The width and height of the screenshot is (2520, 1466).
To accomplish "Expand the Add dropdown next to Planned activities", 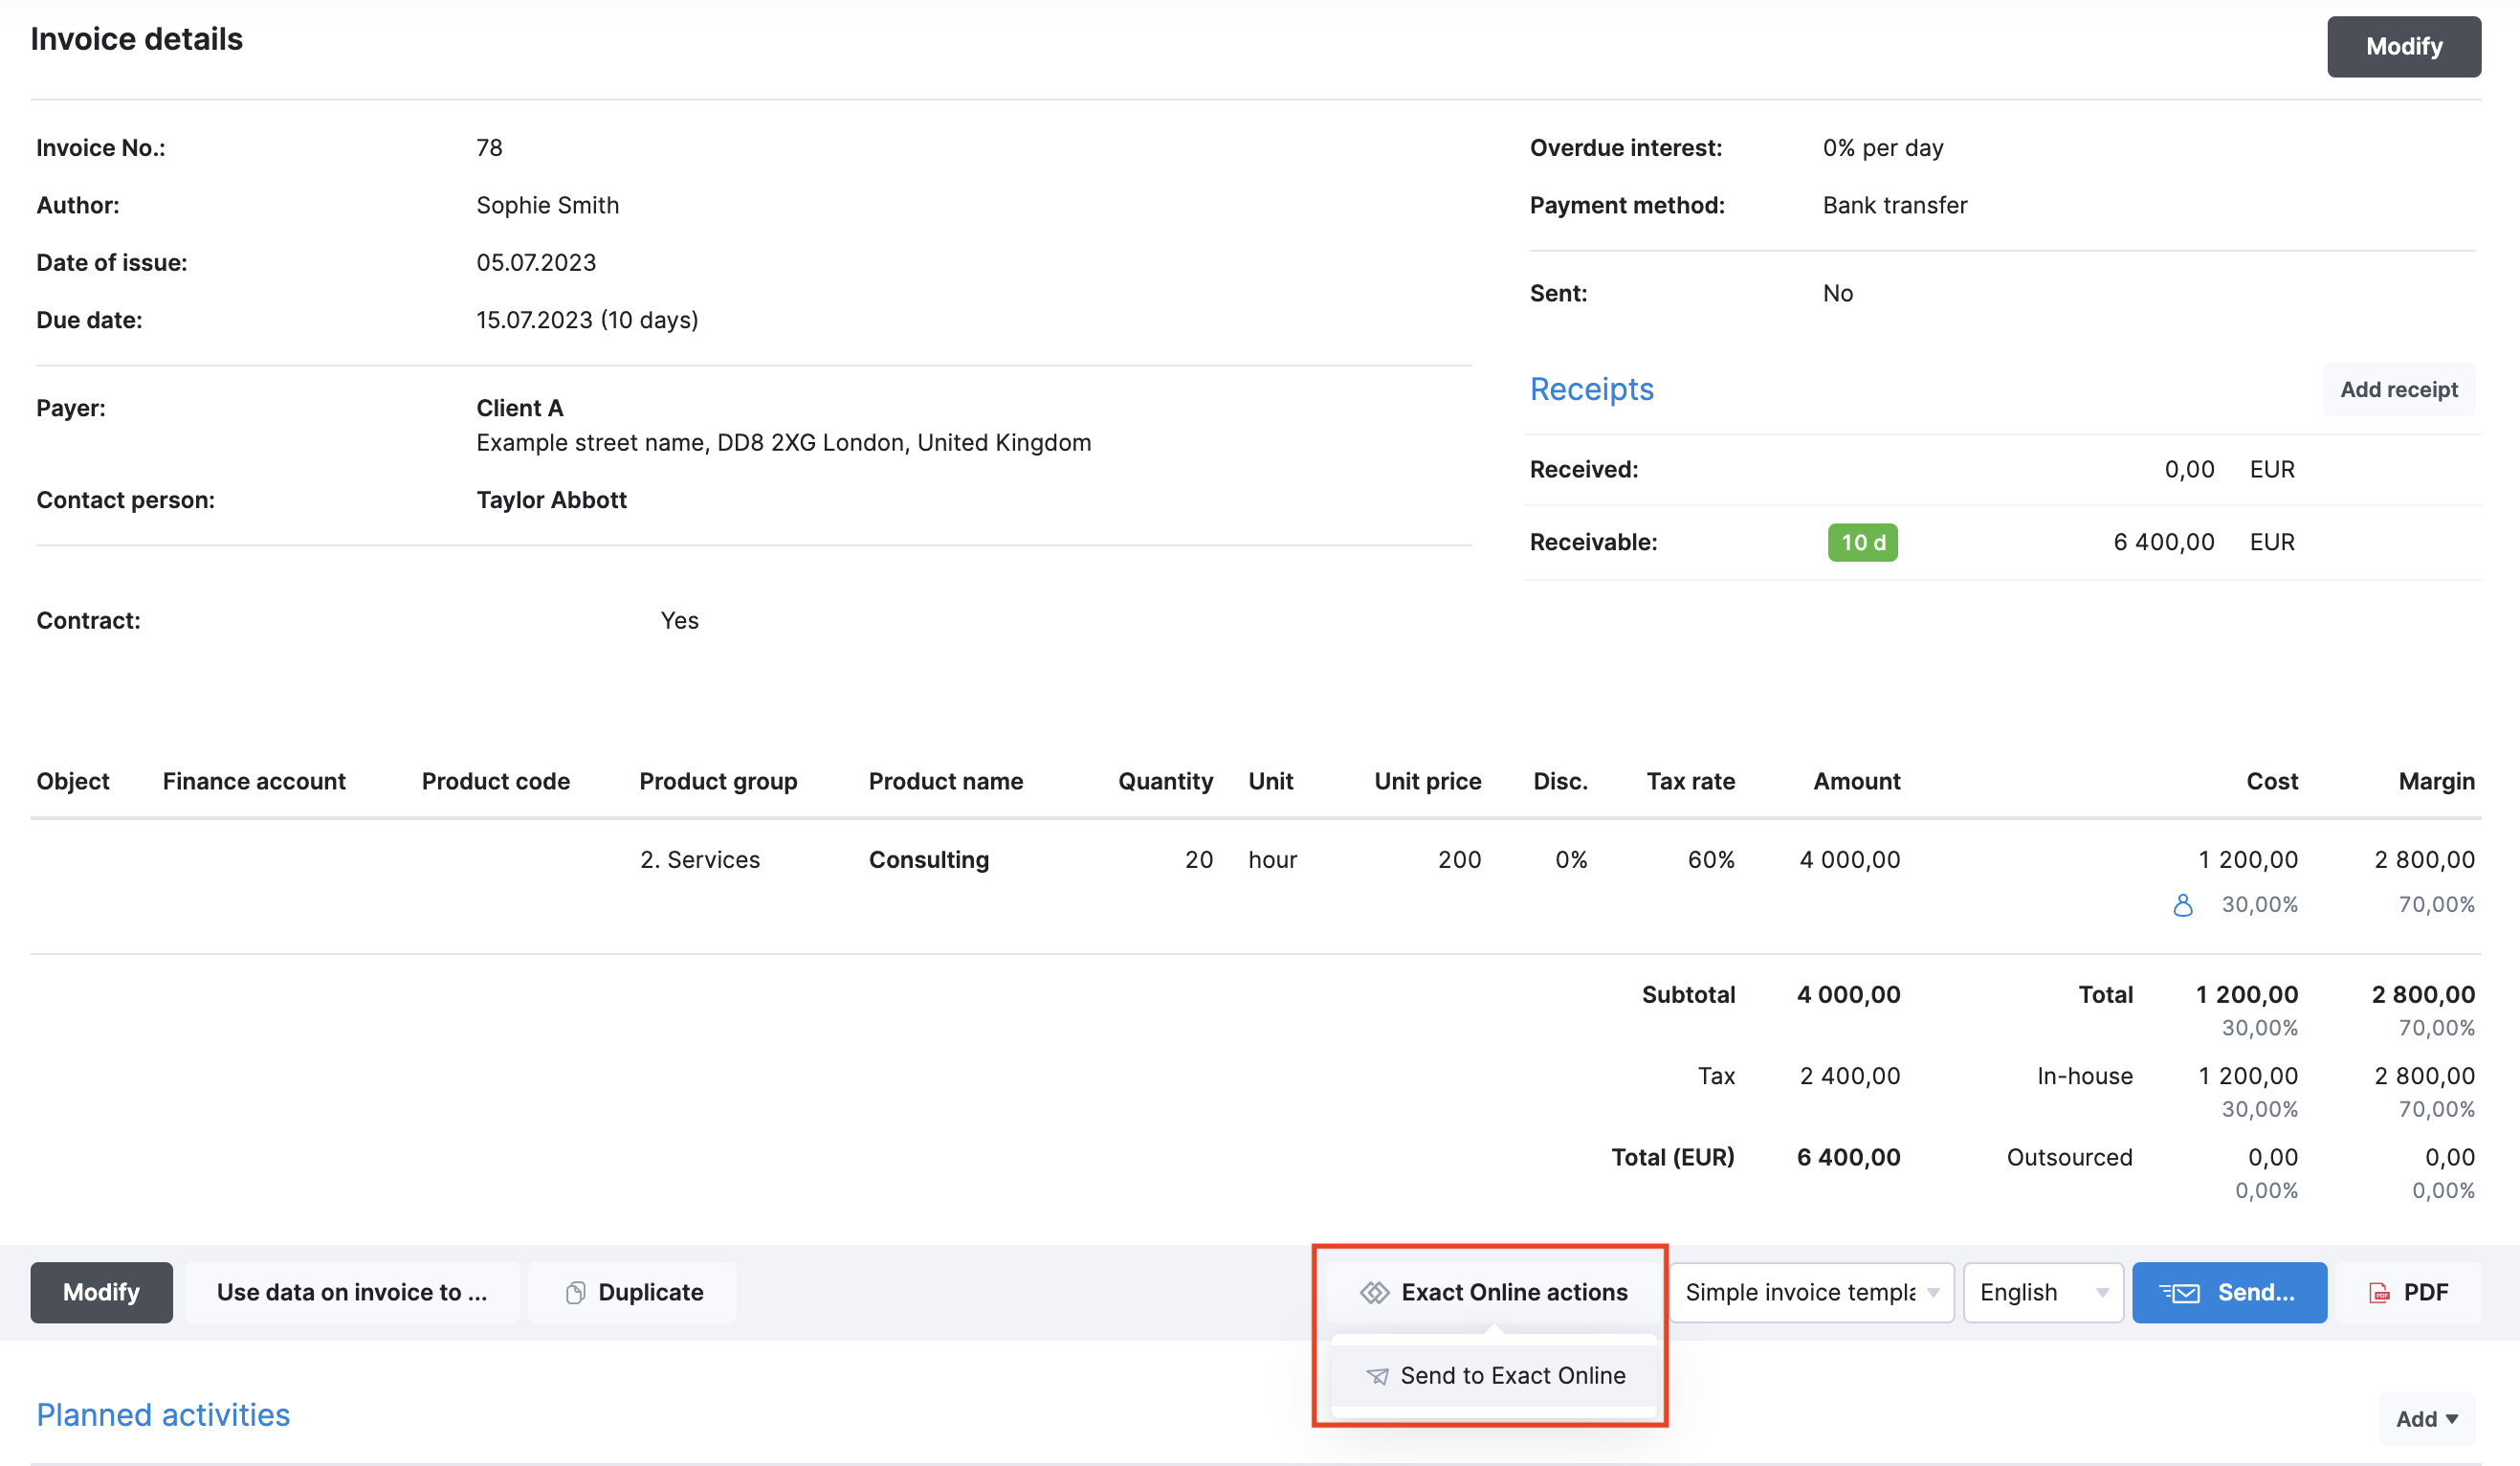I will pyautogui.click(x=2426, y=1418).
